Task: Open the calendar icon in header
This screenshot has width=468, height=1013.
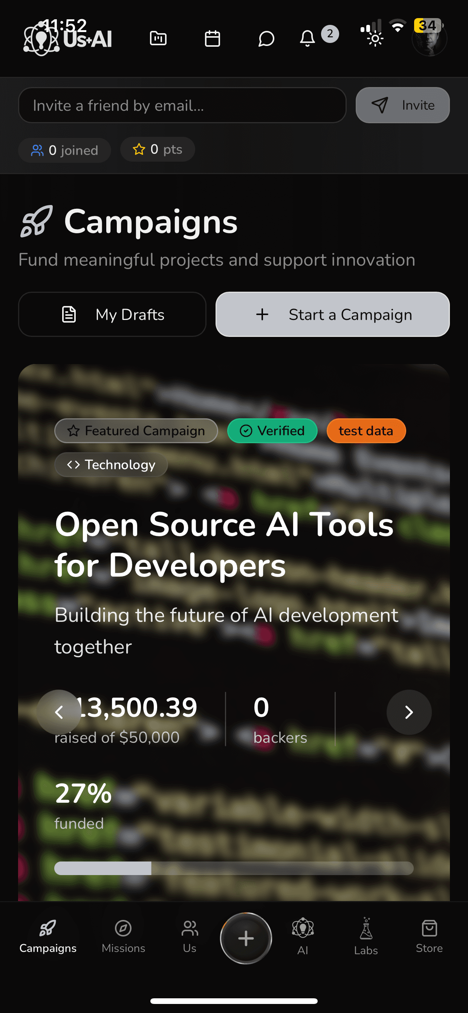Action: tap(213, 38)
